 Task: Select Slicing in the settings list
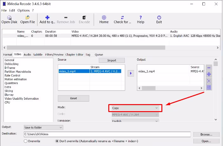point(9,91)
